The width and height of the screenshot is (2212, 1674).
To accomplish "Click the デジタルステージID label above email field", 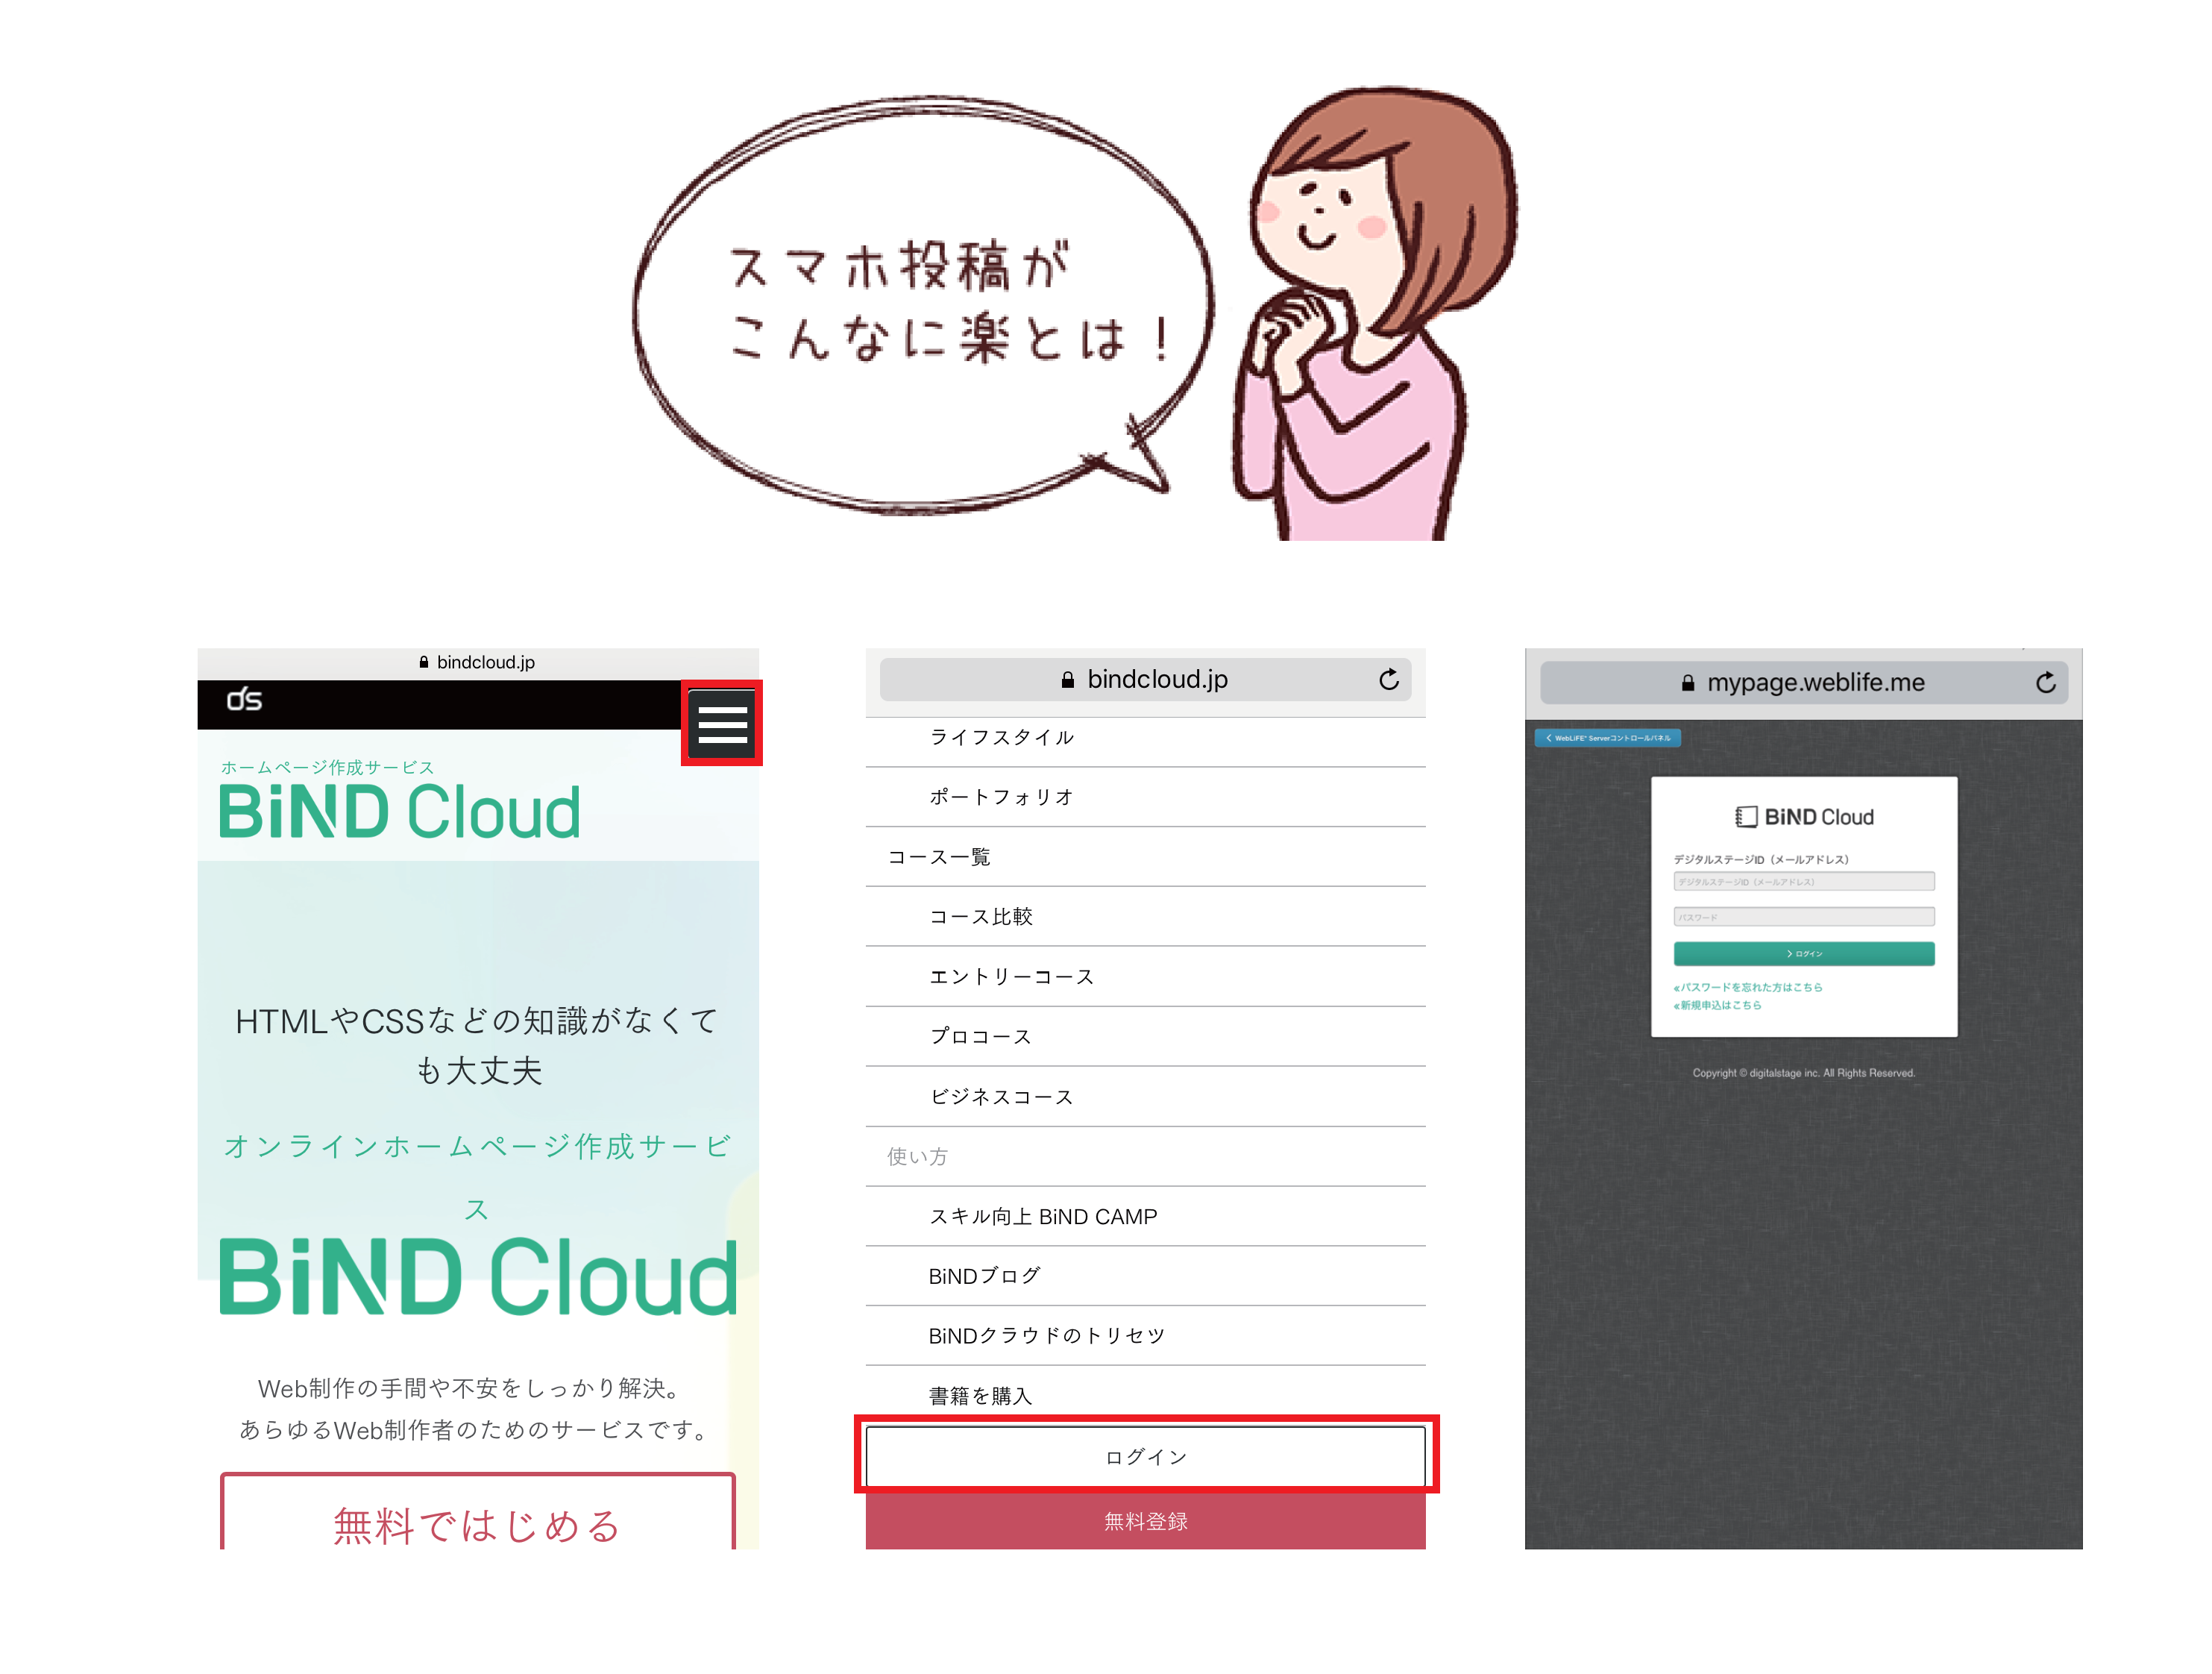I will point(1761,859).
